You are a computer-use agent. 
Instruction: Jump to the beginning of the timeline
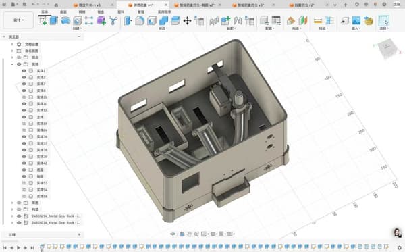5,247
